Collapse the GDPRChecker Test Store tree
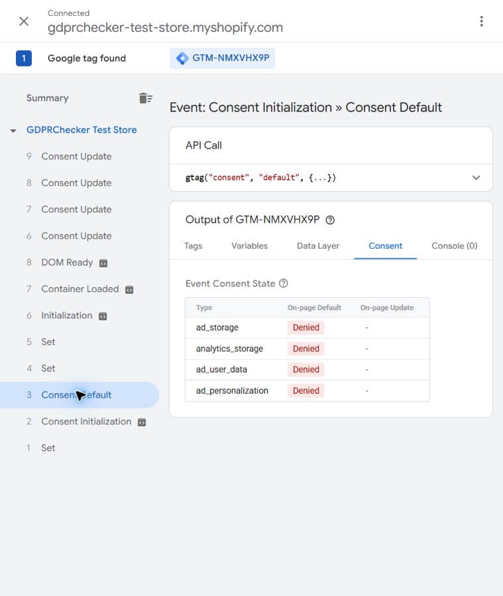The height and width of the screenshot is (596, 503). pos(13,131)
